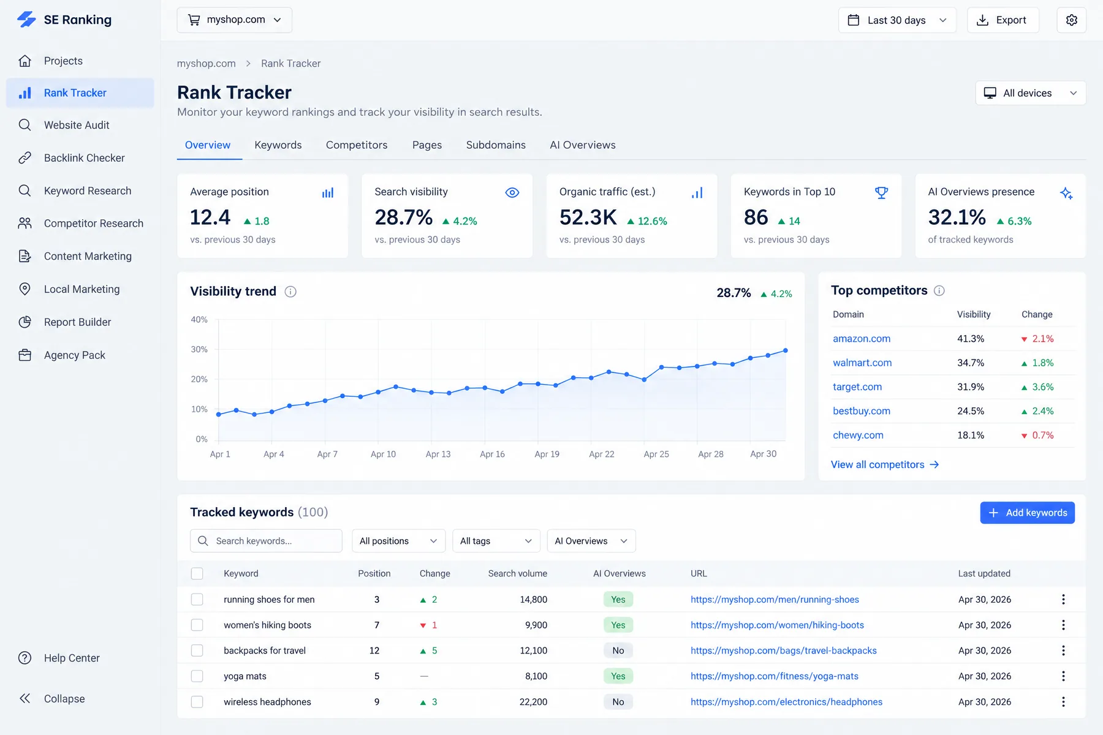Open bestbuy.com competitor link

click(x=862, y=411)
